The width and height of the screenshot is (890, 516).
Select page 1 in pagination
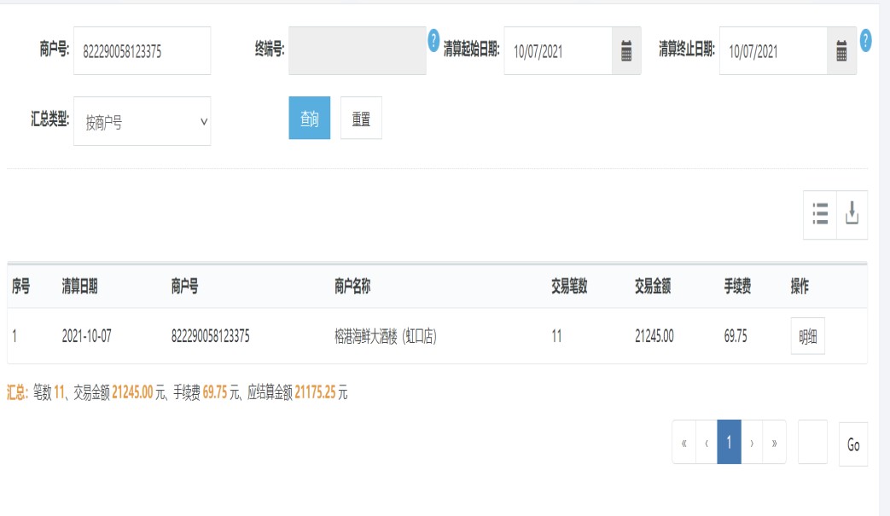point(729,443)
